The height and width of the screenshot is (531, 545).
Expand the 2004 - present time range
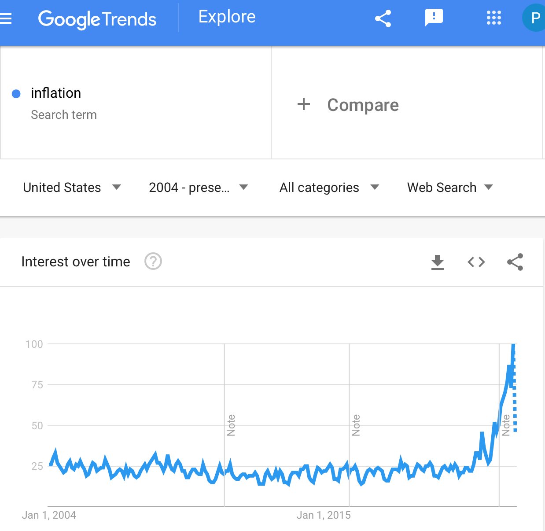199,188
